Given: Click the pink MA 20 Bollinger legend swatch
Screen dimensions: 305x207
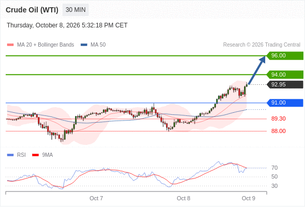Looking at the screenshot, I should [x=10, y=45].
